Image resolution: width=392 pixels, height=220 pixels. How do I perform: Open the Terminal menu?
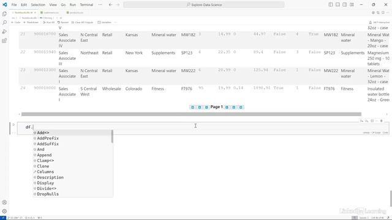point(86,5)
